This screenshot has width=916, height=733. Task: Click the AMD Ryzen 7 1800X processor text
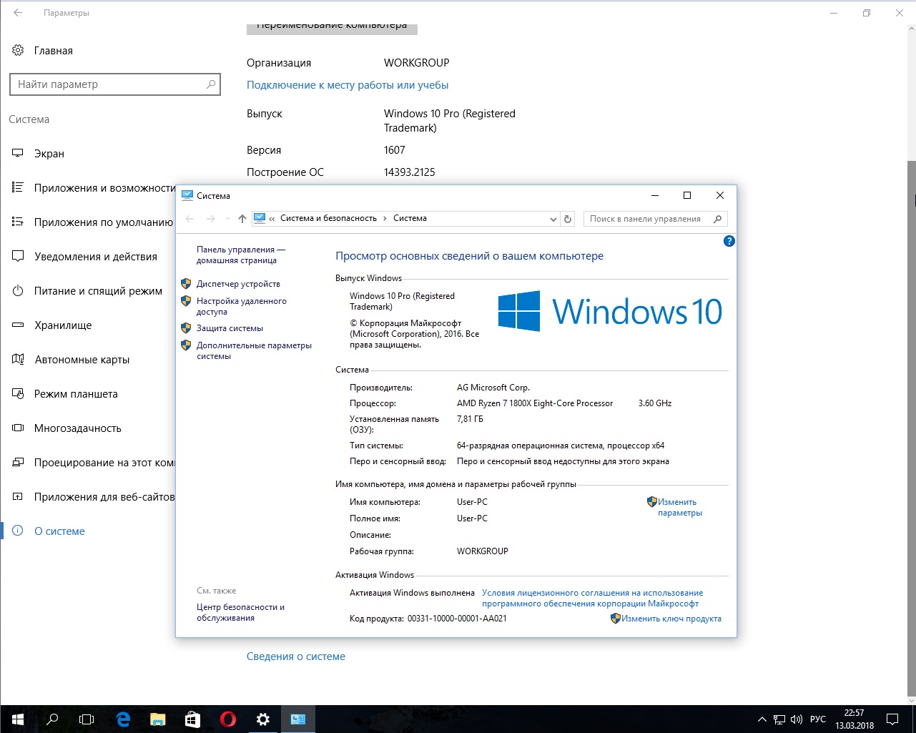click(535, 403)
